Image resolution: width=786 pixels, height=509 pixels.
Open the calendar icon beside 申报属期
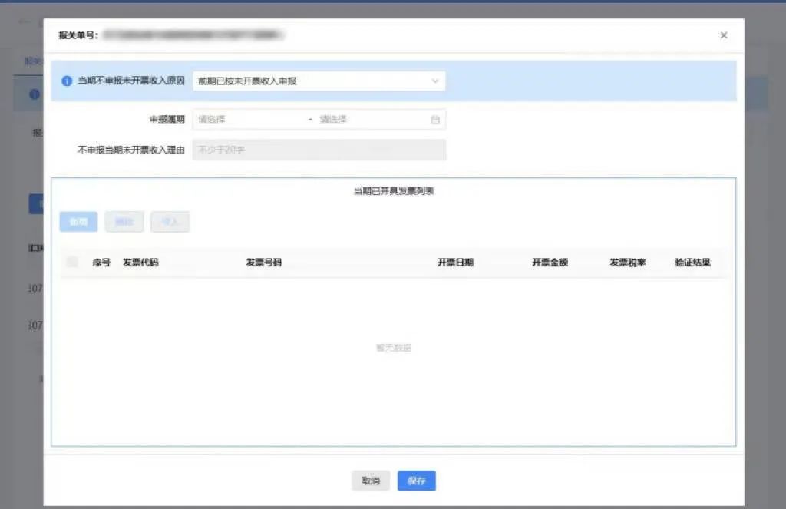click(x=435, y=119)
